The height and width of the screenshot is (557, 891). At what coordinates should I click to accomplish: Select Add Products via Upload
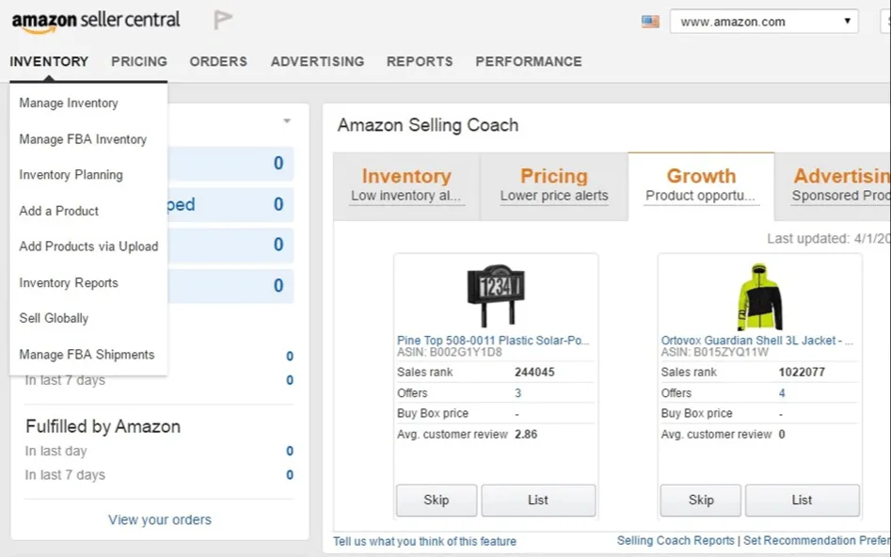(x=88, y=247)
